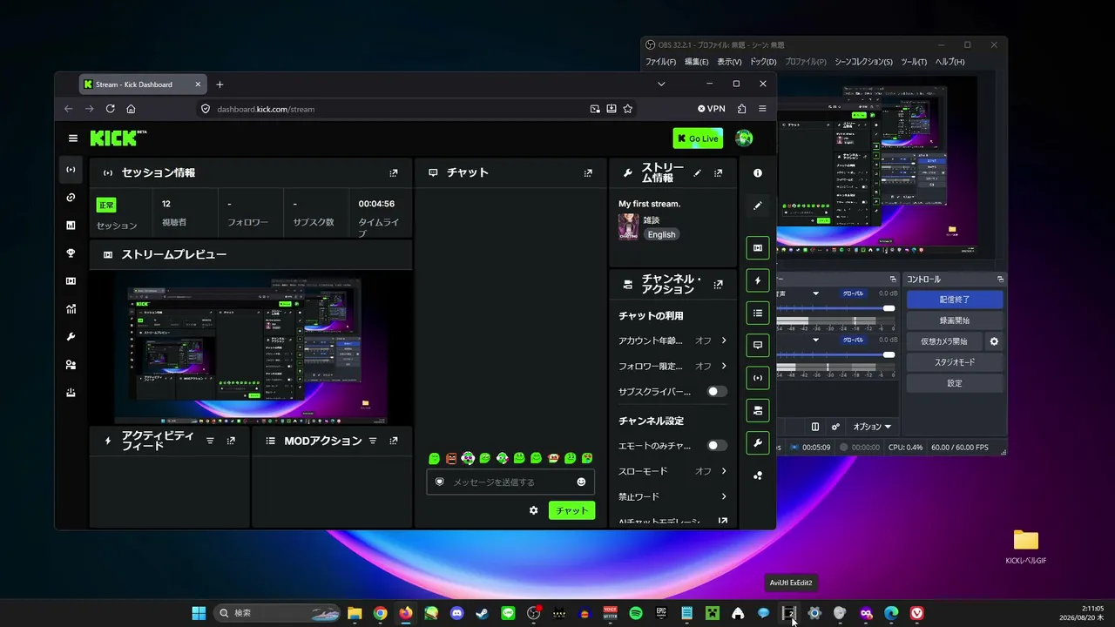This screenshot has width=1115, height=627.
Task: Open virtual camera settings gear in OBS
Action: (994, 341)
